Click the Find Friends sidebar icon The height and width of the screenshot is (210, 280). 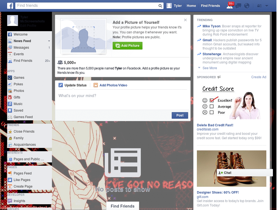[x=10, y=61]
